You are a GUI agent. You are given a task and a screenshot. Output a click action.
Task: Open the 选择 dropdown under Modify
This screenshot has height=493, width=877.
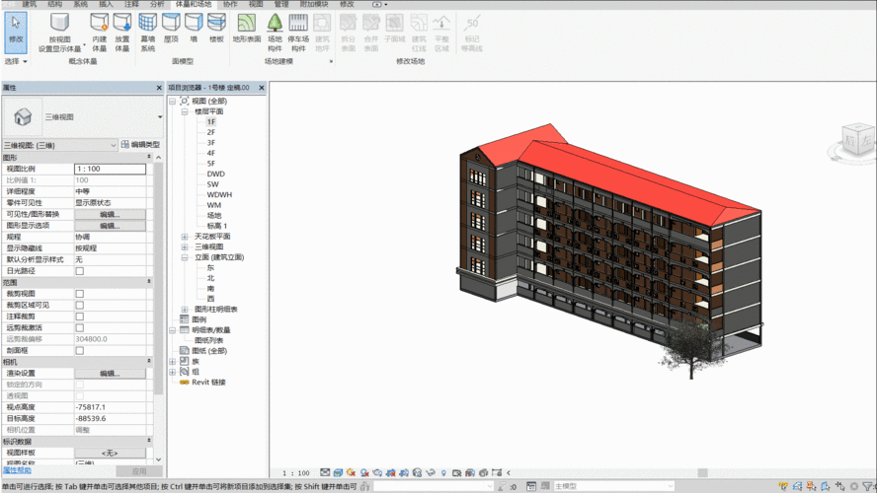[16, 61]
